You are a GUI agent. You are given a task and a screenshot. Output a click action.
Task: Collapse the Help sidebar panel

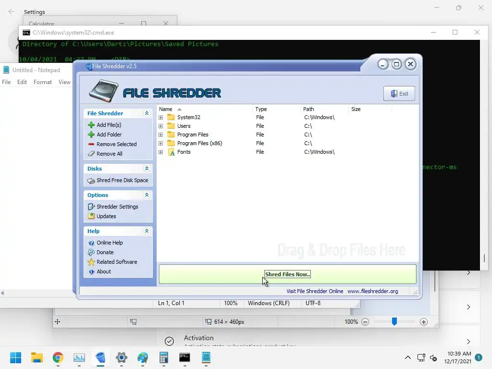click(147, 231)
